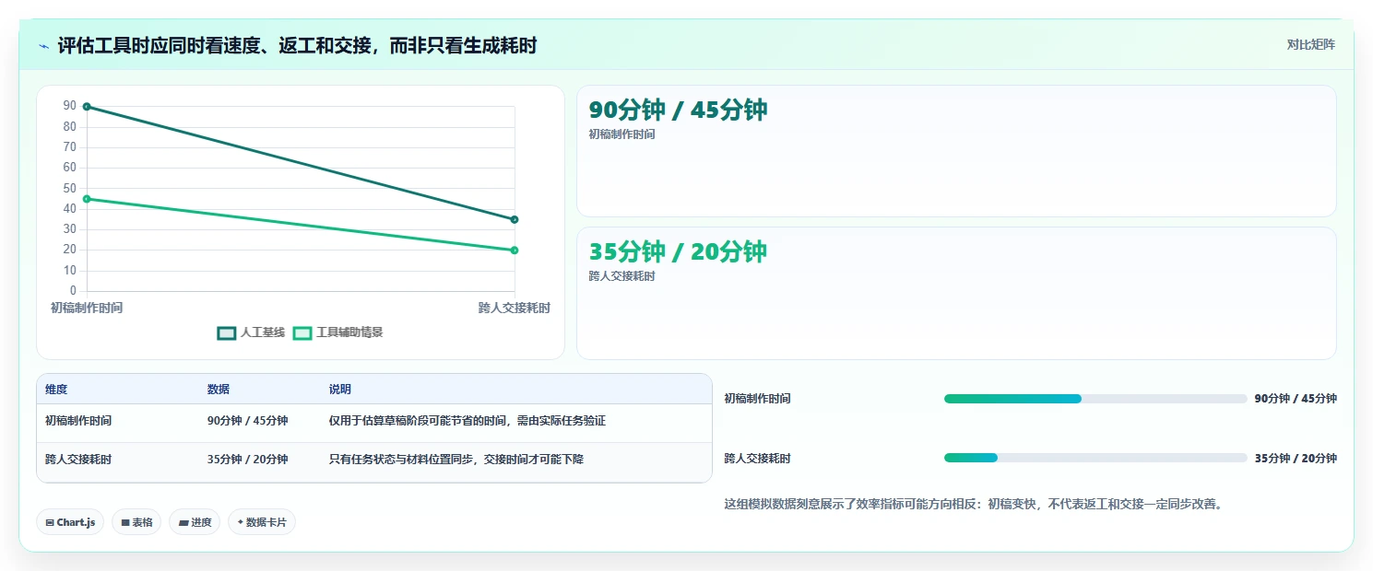Click the 工具辅助情景 point at 20
The image size is (1373, 571).
pyautogui.click(x=515, y=251)
